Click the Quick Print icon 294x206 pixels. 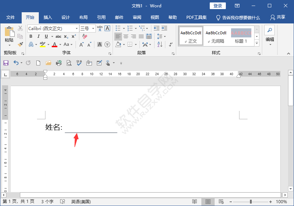[59, 63]
